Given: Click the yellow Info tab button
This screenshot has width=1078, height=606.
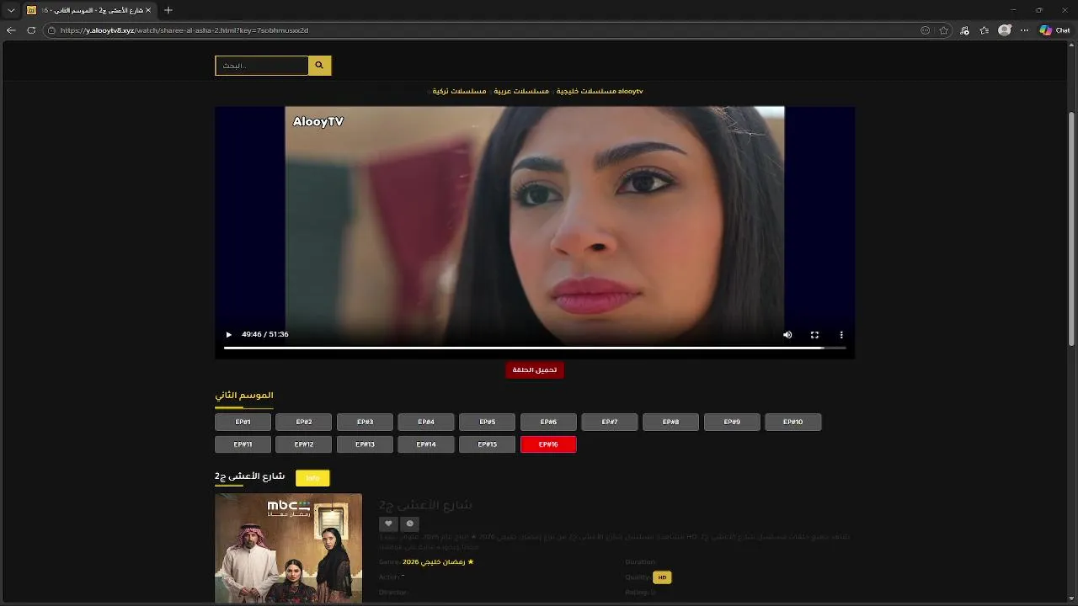Looking at the screenshot, I should coord(312,478).
